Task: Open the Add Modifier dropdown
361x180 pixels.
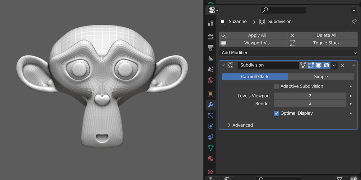Action: (288, 53)
